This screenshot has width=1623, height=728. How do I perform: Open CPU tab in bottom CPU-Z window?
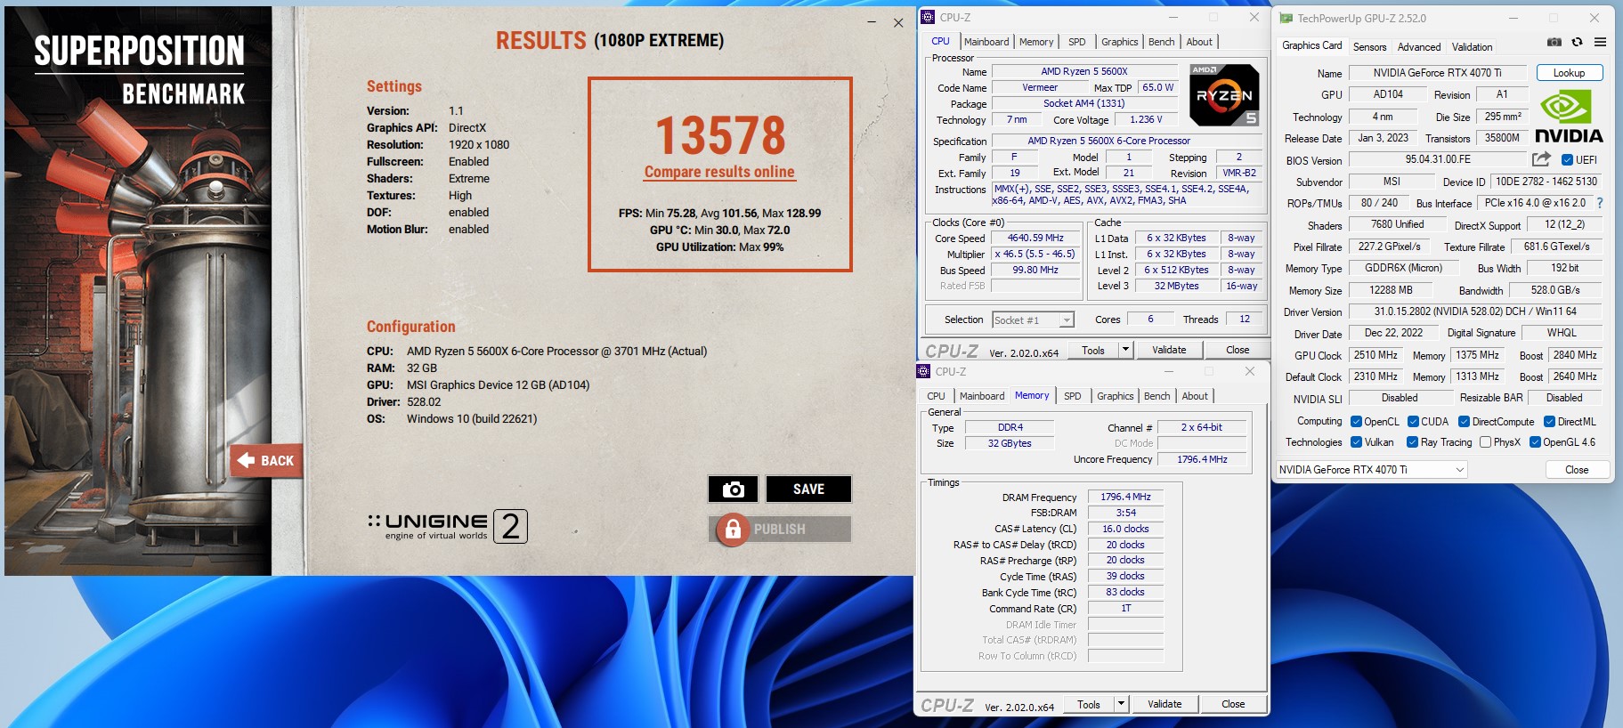(x=936, y=396)
